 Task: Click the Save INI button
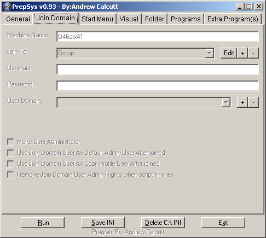click(x=103, y=223)
